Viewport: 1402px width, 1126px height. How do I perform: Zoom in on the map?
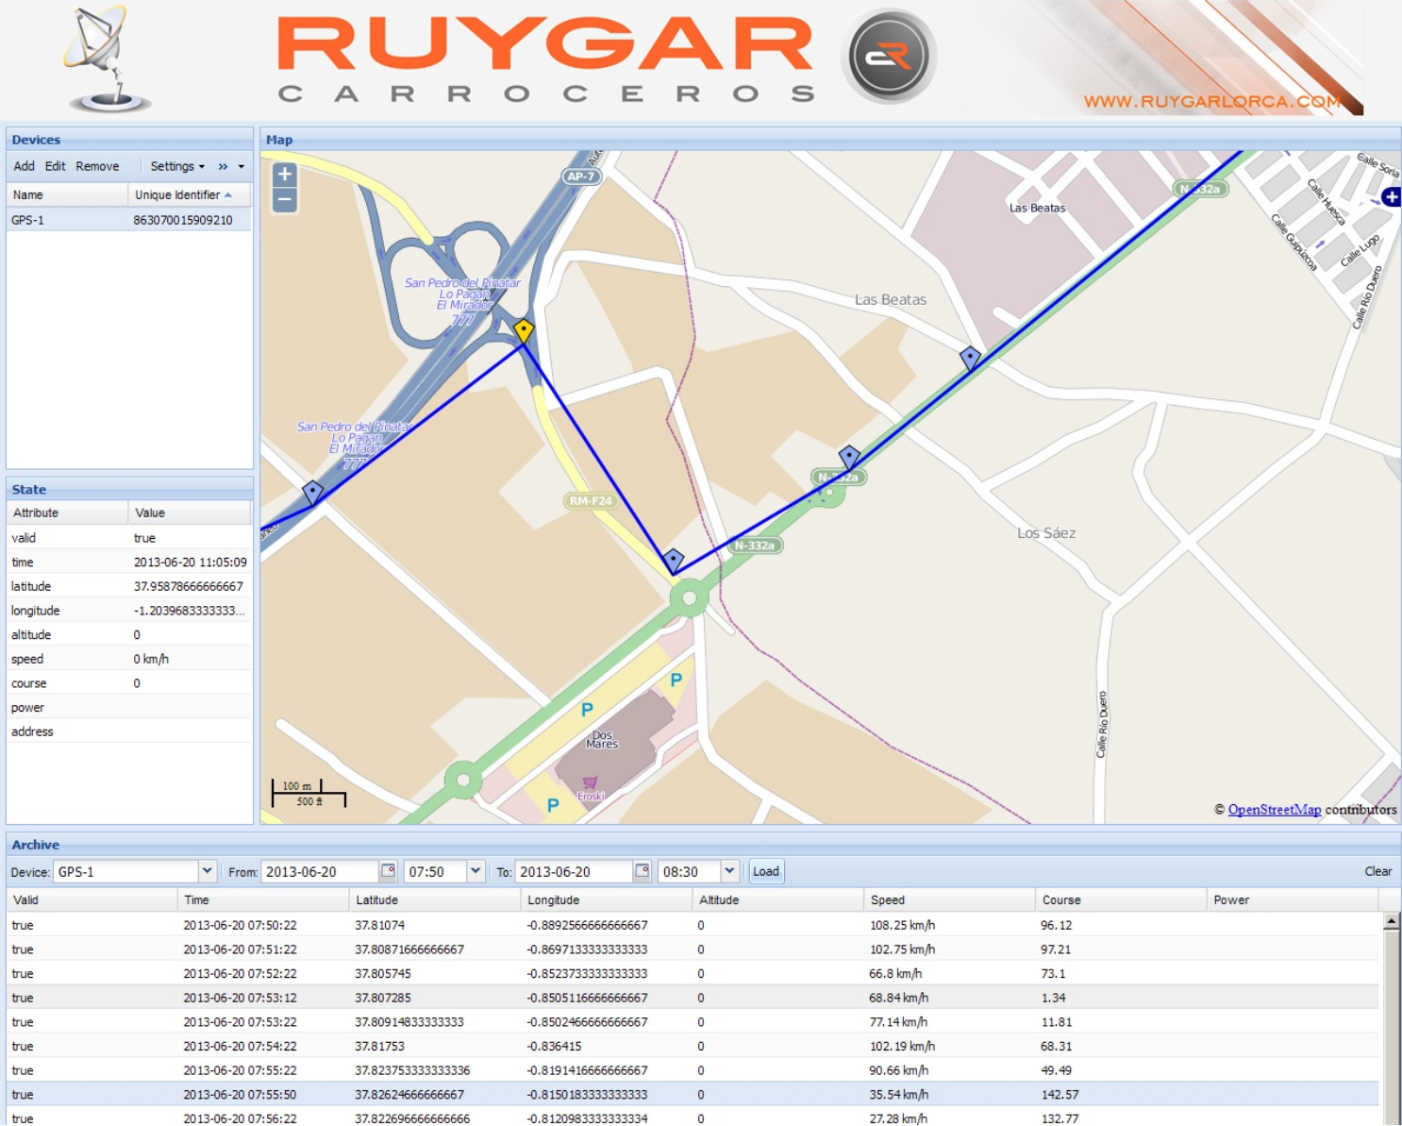tap(285, 175)
